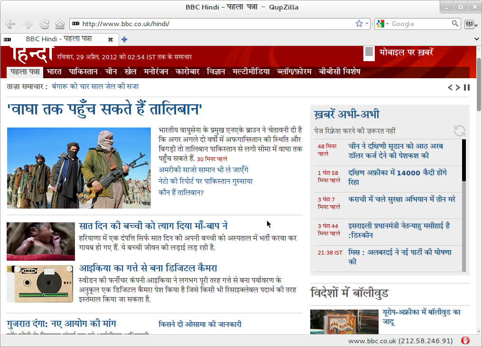Click the search magnifier icon
Viewport: 482px width, 347px height.
point(455,23)
